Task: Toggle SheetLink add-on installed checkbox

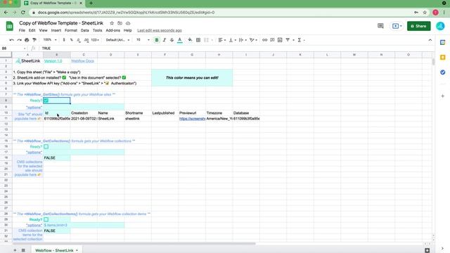Action: pos(64,77)
